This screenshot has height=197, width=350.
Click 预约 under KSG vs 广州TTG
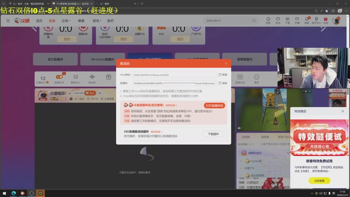coord(180,39)
